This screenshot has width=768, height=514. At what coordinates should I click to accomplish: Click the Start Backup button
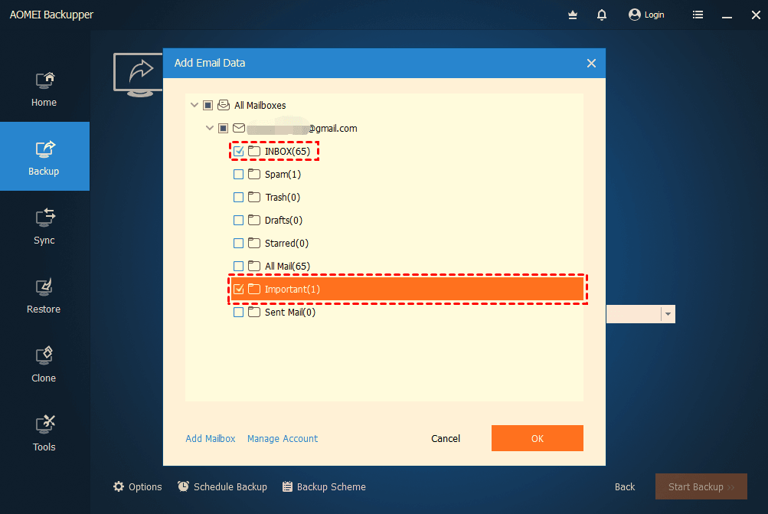point(701,486)
